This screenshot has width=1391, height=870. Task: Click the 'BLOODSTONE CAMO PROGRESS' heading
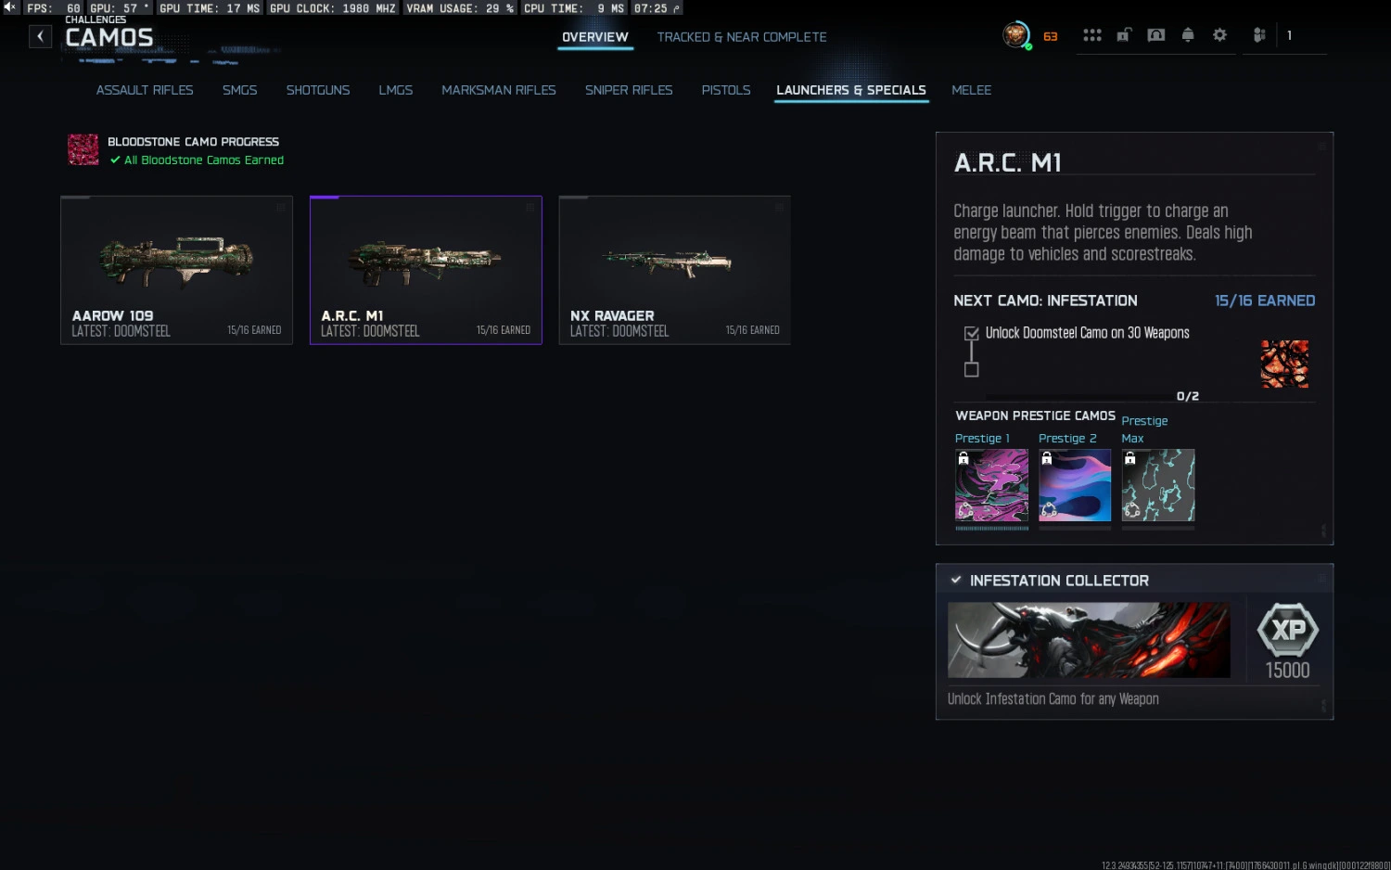tap(193, 142)
